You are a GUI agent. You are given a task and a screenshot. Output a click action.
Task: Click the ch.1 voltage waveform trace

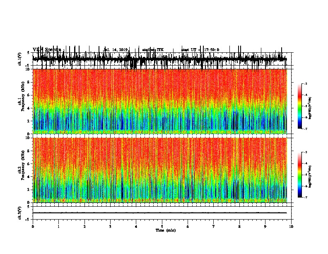click(x=160, y=59)
